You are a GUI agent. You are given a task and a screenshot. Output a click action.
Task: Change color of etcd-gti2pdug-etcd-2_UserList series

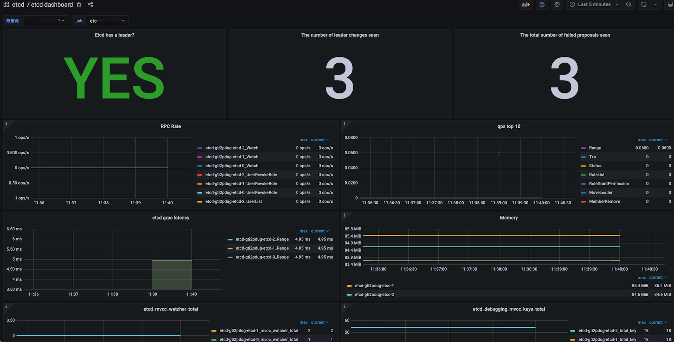coord(200,202)
